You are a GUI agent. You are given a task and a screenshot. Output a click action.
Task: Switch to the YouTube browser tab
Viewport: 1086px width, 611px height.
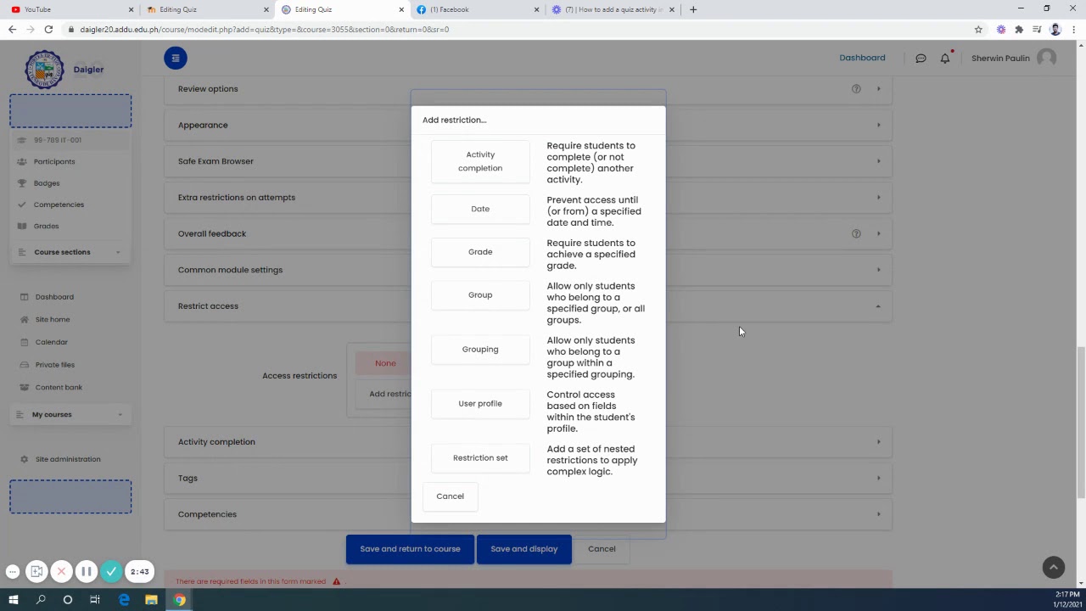point(70,9)
